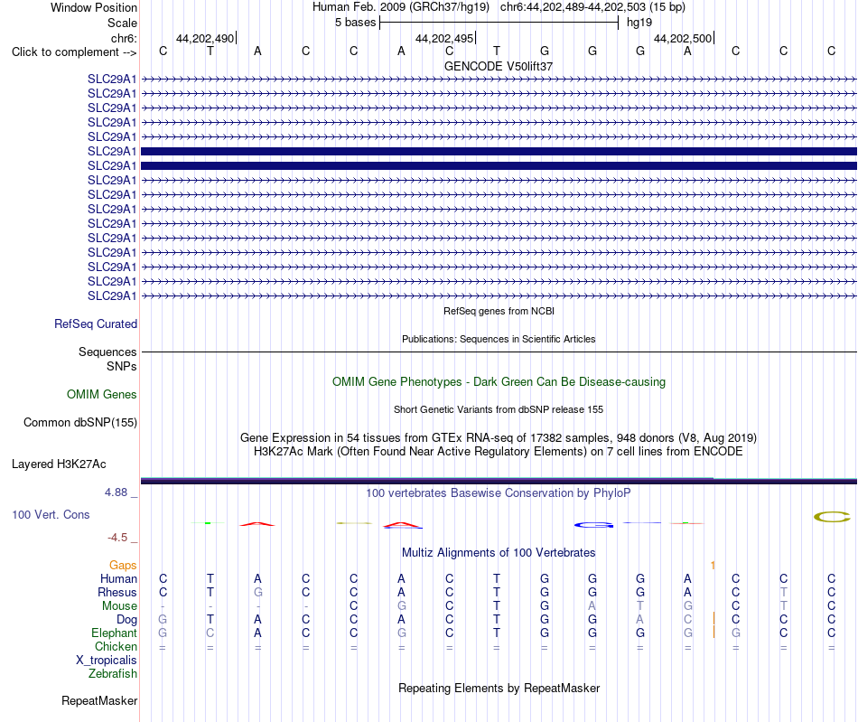This screenshot has height=722, width=858.
Task: Select the 100 Vert. Cons label
Action: pos(51,514)
